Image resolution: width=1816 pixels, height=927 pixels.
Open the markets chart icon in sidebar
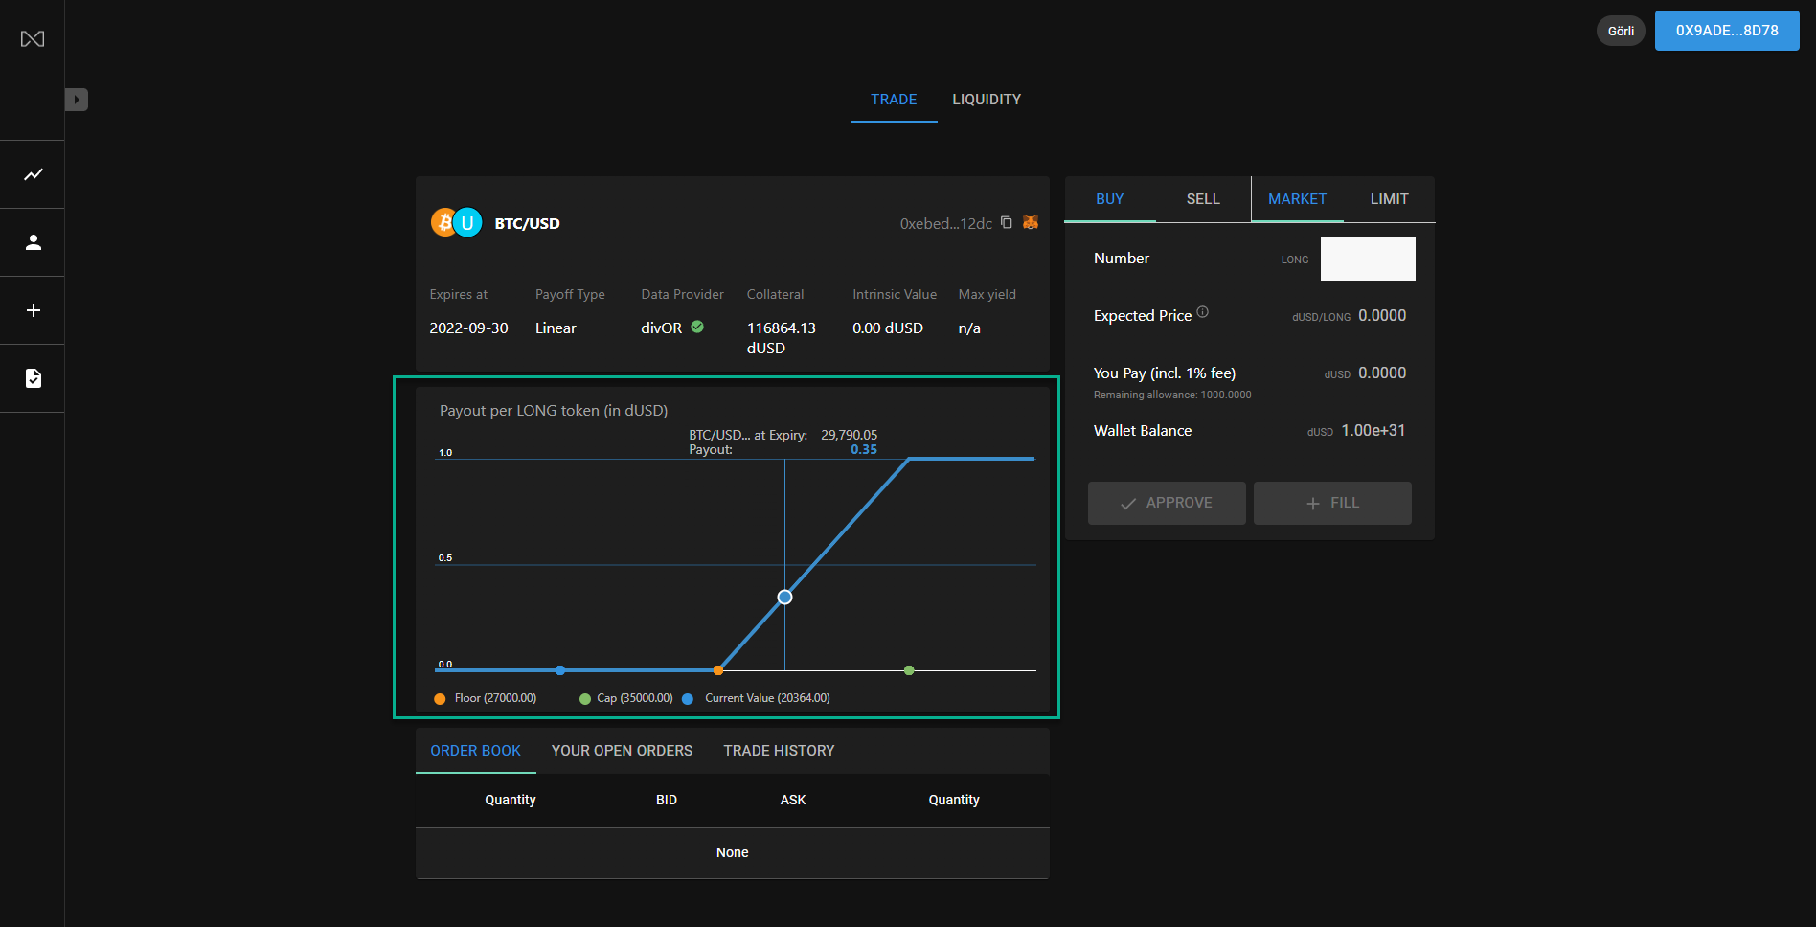(x=33, y=174)
